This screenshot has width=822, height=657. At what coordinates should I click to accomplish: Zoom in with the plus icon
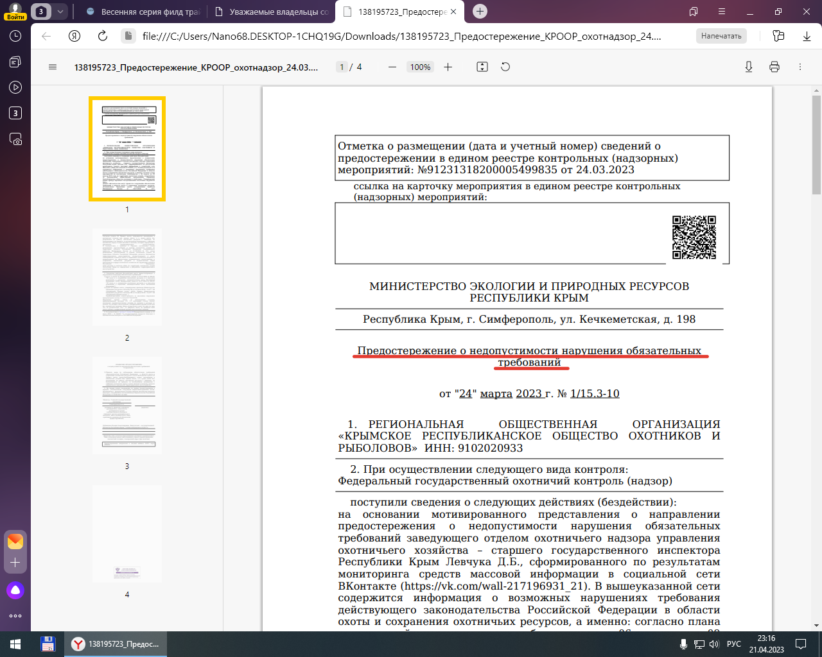click(x=448, y=67)
